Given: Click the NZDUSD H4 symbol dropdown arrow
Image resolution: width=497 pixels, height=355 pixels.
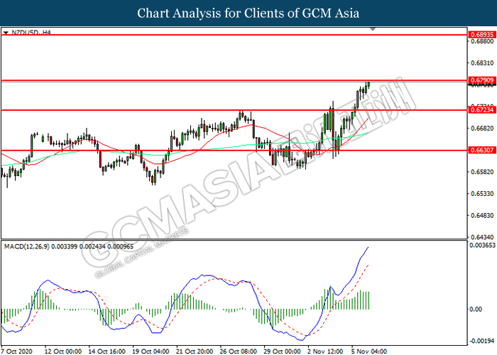Looking at the screenshot, I should click(x=6, y=33).
